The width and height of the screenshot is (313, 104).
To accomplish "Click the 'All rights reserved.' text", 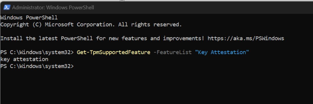I will (150, 25).
